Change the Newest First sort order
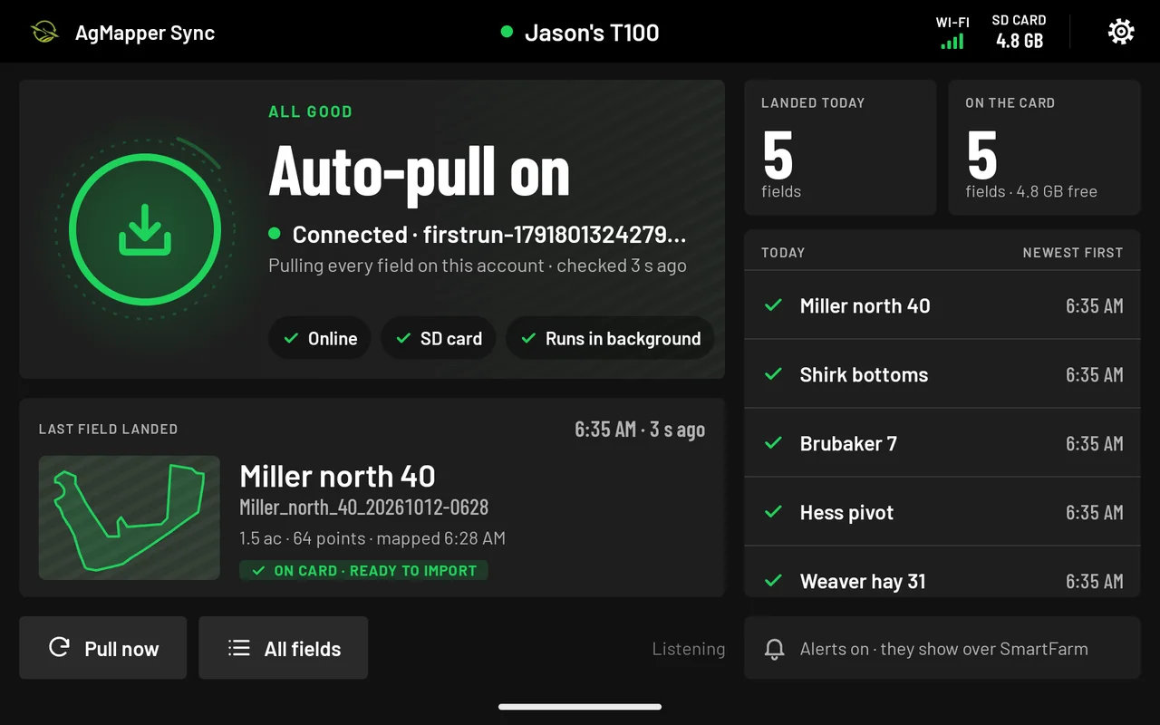1160x725 pixels. 1073,253
